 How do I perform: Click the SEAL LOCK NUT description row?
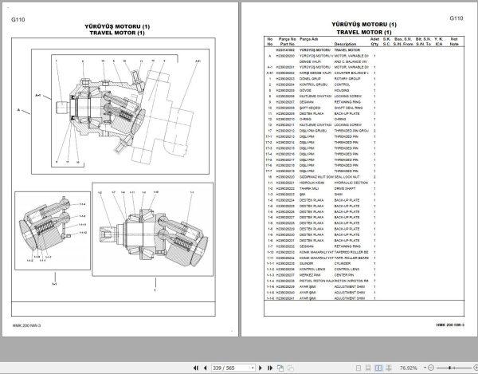[x=347, y=177]
